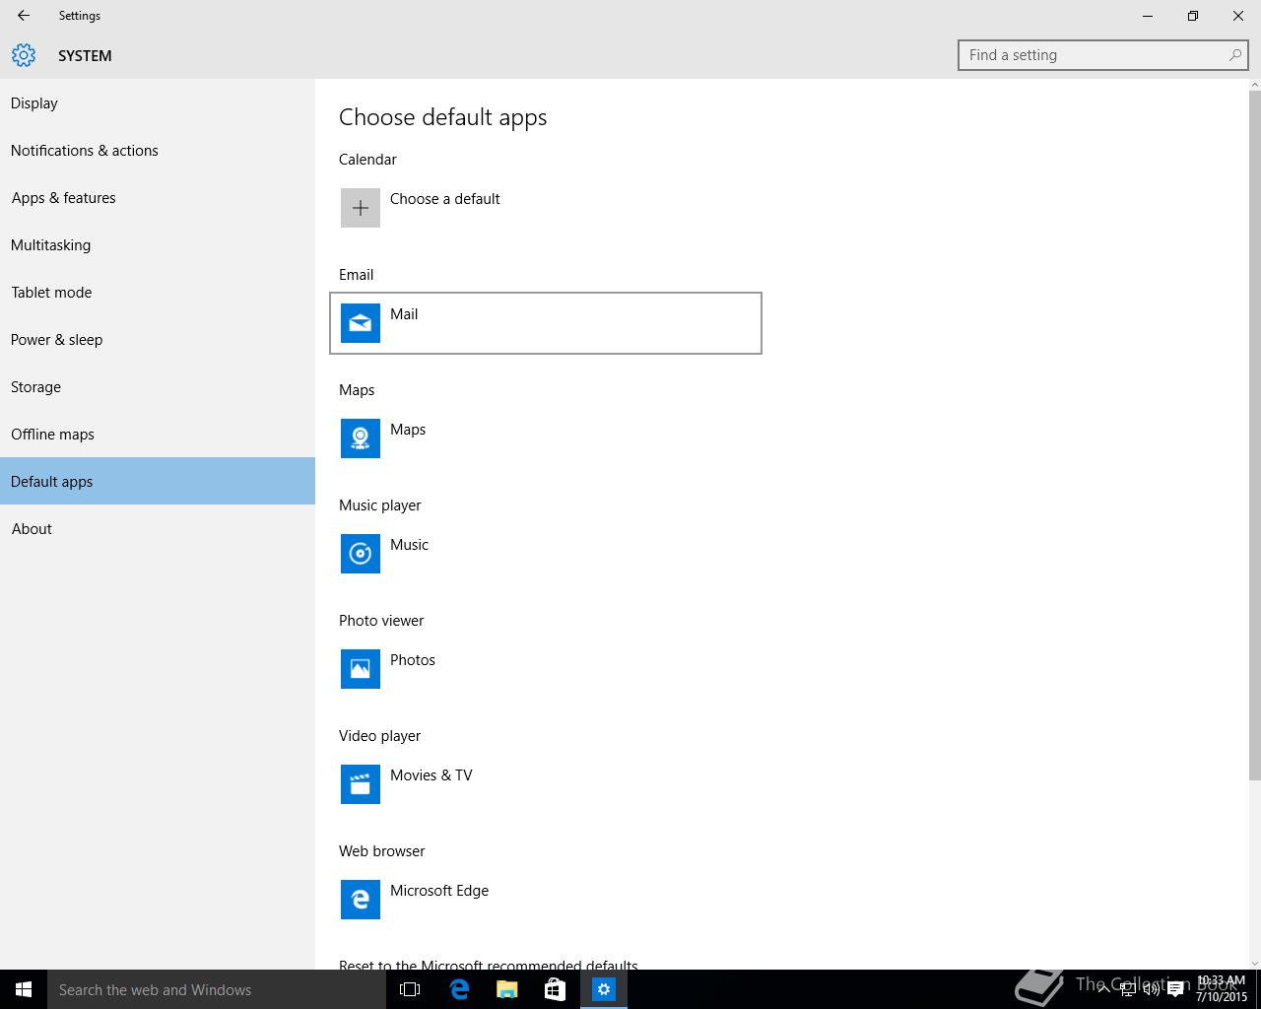1261x1009 pixels.
Task: Click the Video player label
Action: tap(379, 736)
